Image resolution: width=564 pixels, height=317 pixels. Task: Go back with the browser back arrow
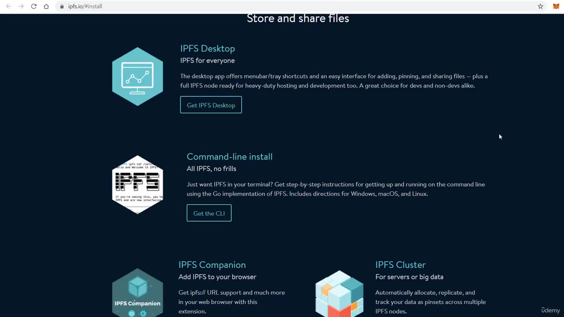click(8, 7)
